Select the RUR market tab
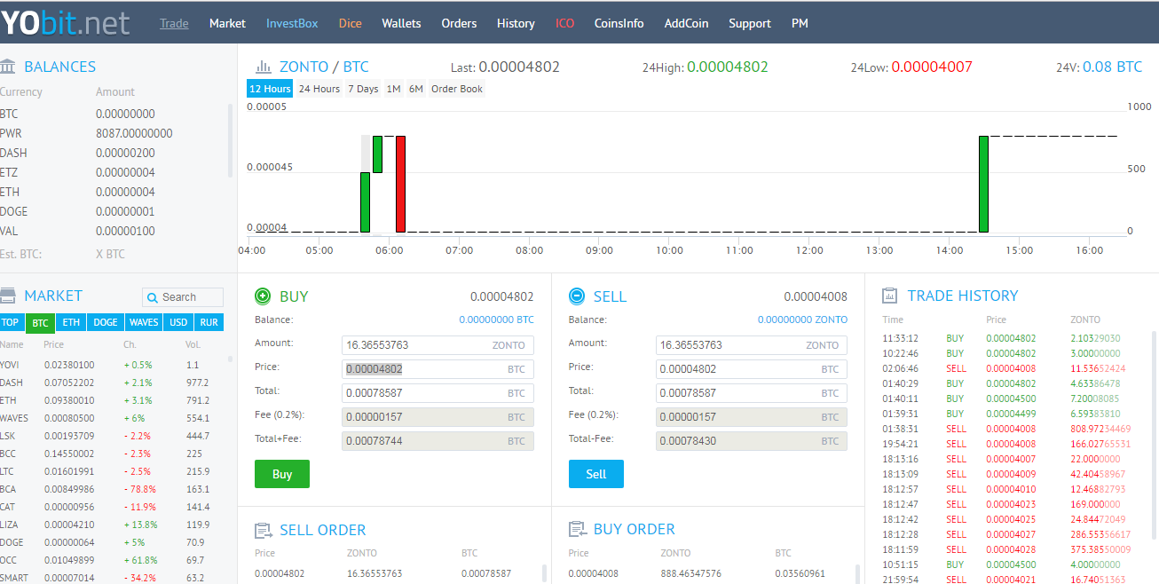Viewport: 1159px width, 584px height. pos(209,322)
